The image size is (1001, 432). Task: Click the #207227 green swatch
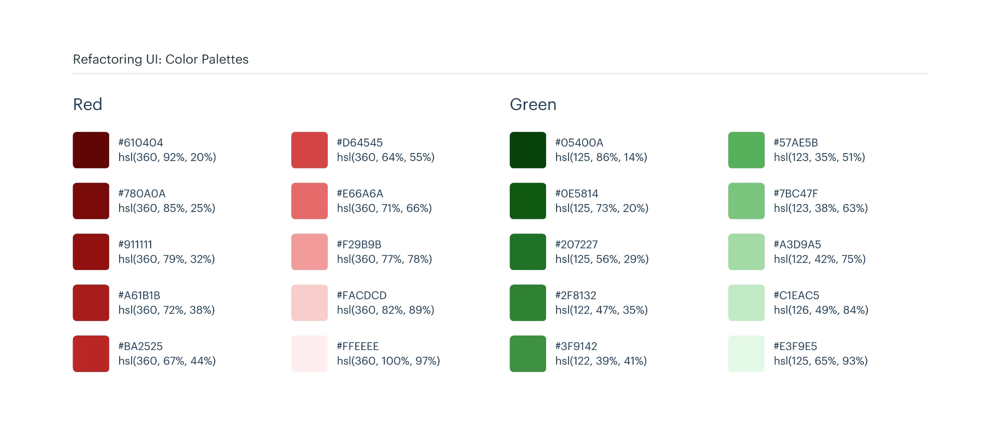528,252
